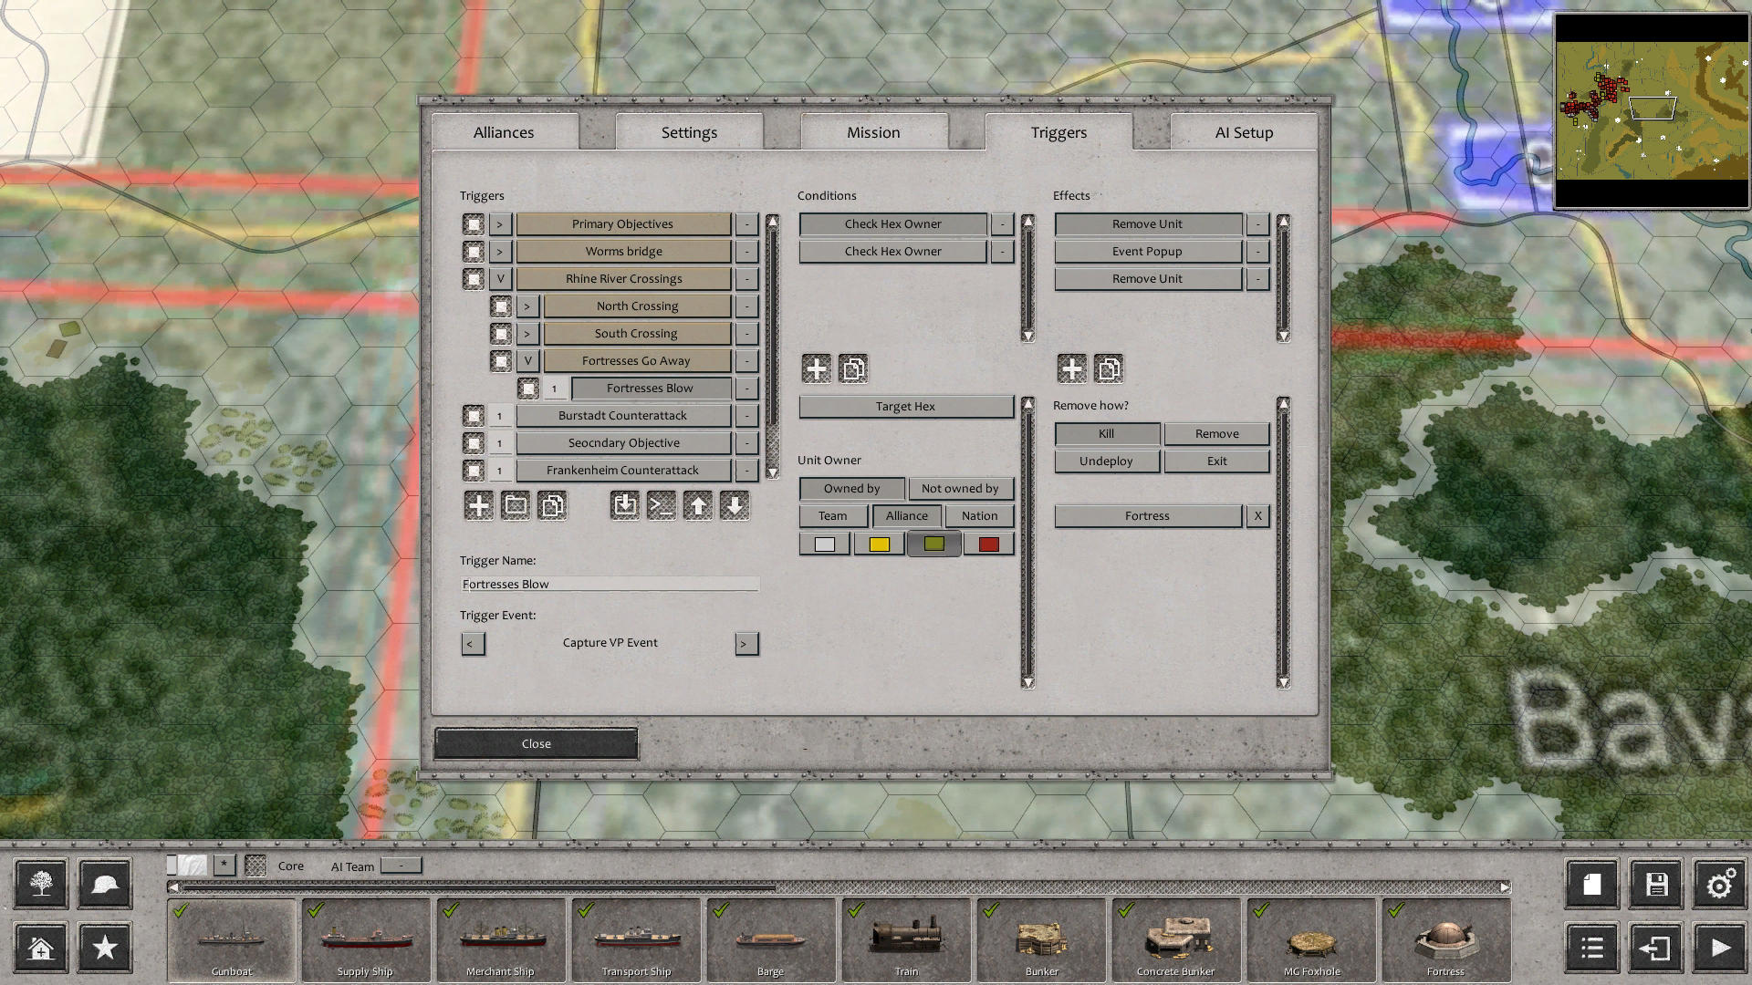The image size is (1752, 985).
Task: Select the helmet icon in bottom toolbar
Action: click(x=104, y=883)
